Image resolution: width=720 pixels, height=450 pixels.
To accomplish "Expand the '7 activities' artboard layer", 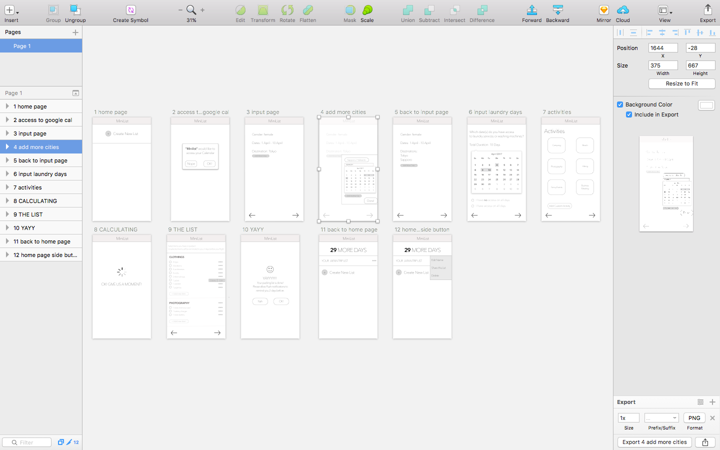I will (x=7, y=187).
